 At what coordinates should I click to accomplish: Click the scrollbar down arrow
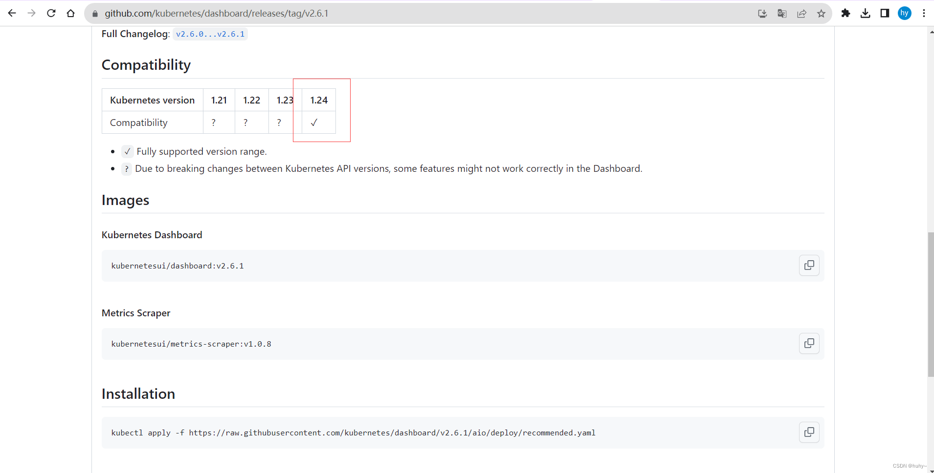click(x=931, y=471)
